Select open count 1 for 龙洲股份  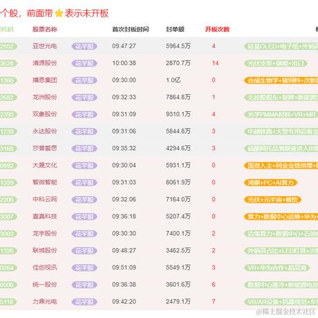click(214, 97)
